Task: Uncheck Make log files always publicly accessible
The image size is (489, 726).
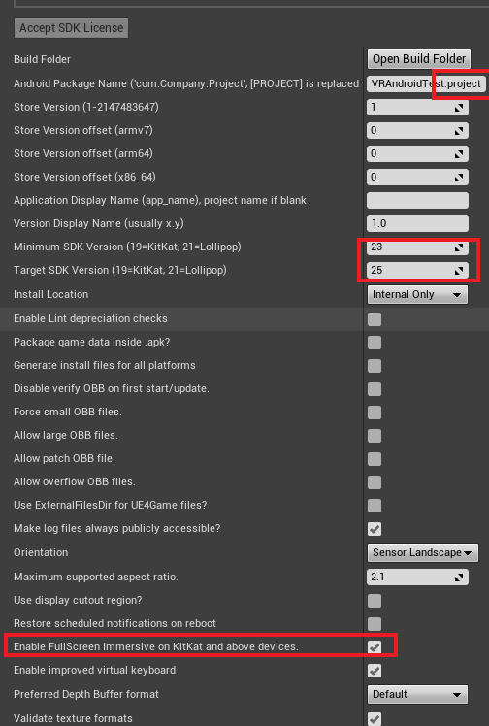Action: click(x=375, y=529)
